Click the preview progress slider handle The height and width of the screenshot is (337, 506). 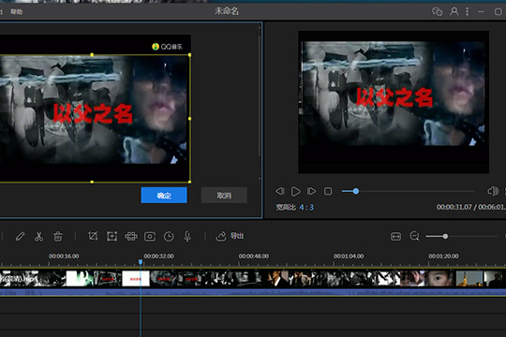[356, 191]
